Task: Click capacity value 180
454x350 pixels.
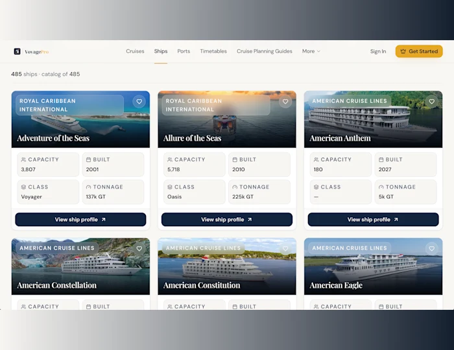Action: pos(318,170)
